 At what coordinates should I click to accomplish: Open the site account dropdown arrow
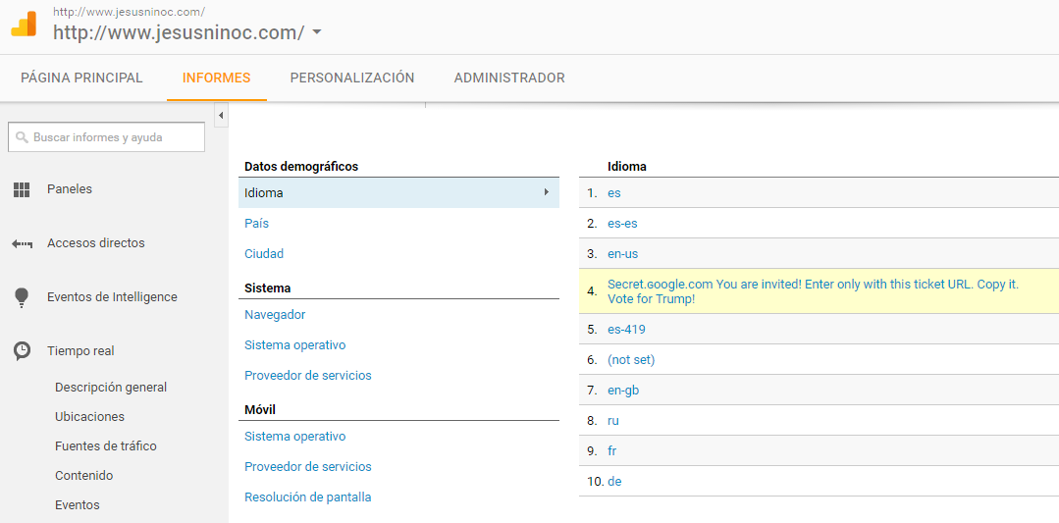(316, 32)
